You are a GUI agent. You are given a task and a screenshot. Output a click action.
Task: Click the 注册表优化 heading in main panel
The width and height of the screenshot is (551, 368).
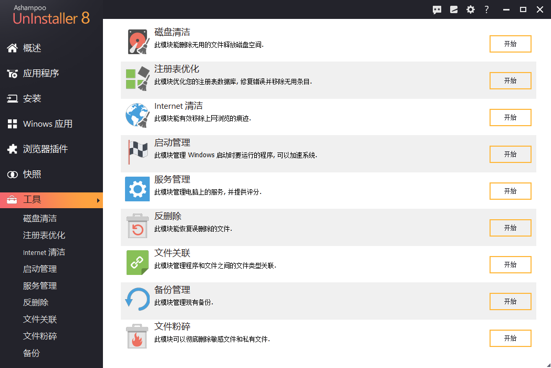[x=177, y=69]
